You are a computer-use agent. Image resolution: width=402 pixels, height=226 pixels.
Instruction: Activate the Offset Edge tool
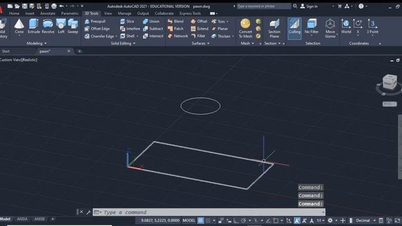(x=97, y=29)
